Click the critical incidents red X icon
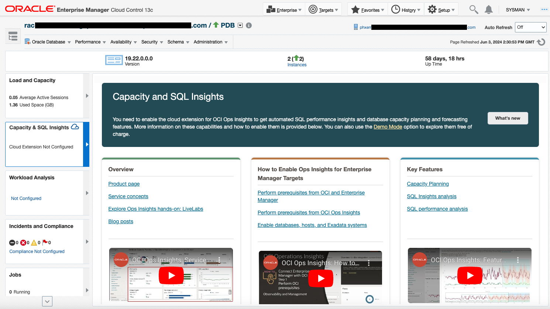This screenshot has height=309, width=550. coord(23,243)
